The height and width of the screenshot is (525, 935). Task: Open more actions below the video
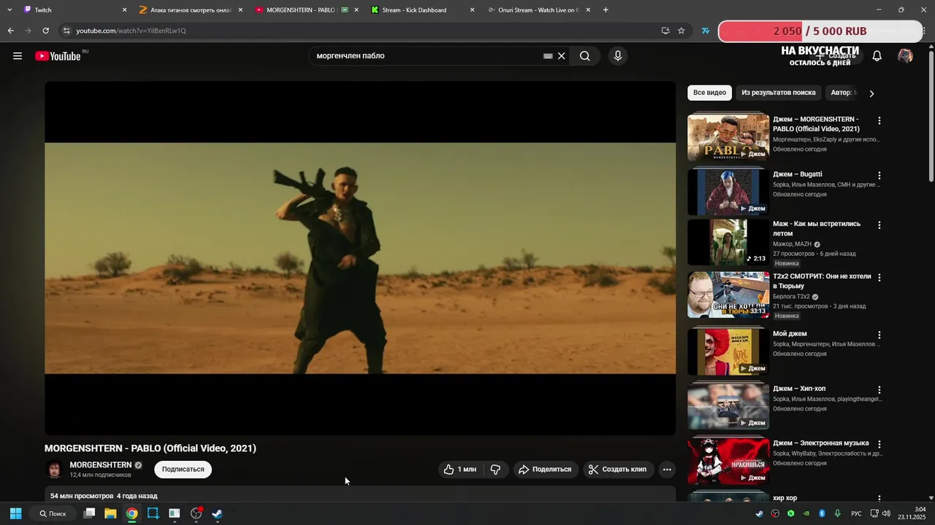pyautogui.click(x=667, y=470)
